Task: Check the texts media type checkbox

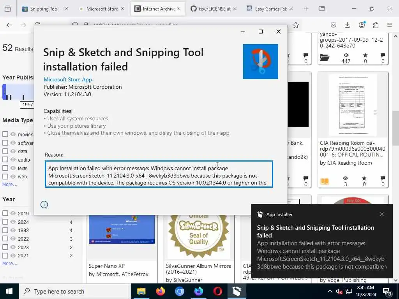Action: tap(5, 168)
